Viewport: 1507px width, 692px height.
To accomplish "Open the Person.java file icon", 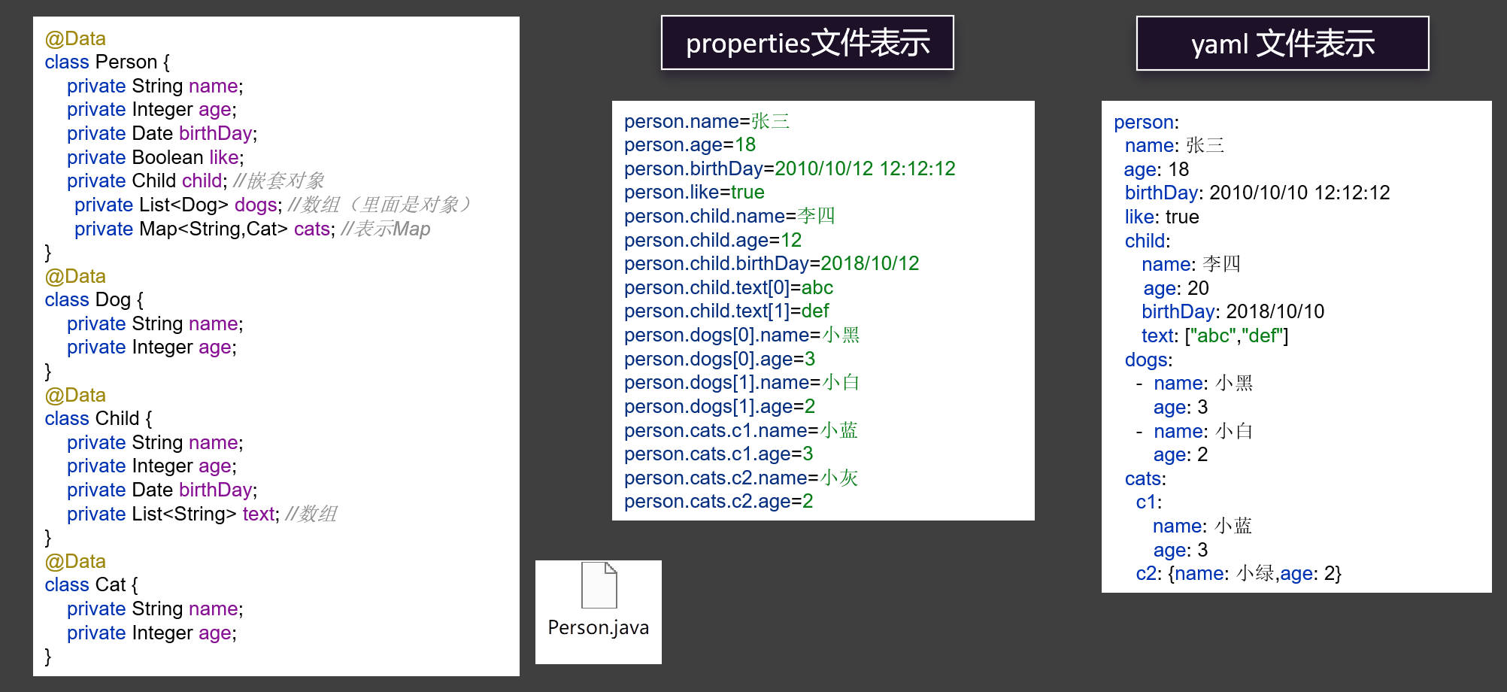I will [599, 585].
